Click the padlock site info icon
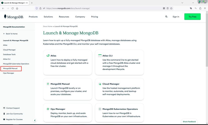Screen dimensions: 208x125 pos(40,8)
